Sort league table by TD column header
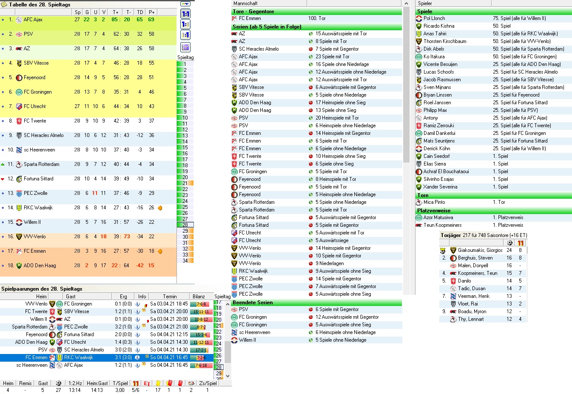This screenshot has width=572, height=394. point(140,12)
